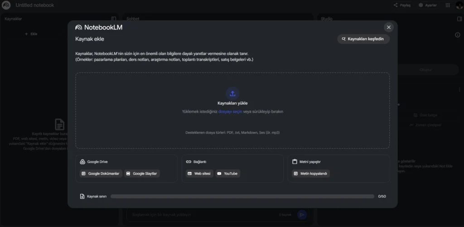Click the Metni yapıştır clipboard icon

[295, 162]
